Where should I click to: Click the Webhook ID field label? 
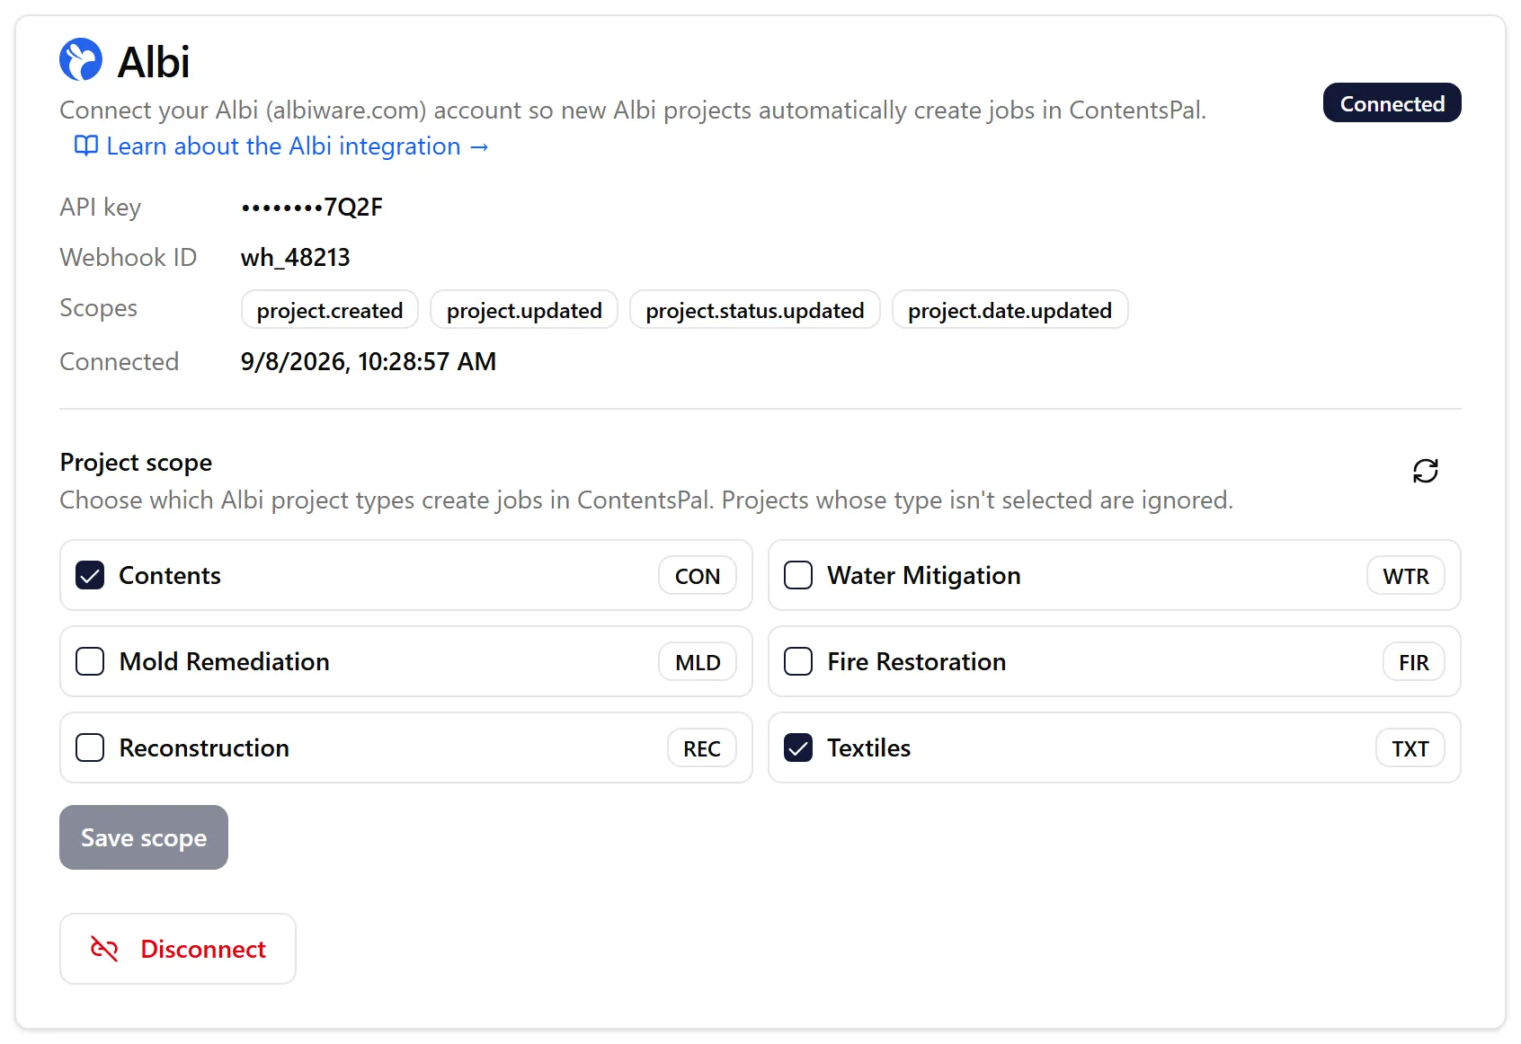(x=129, y=258)
